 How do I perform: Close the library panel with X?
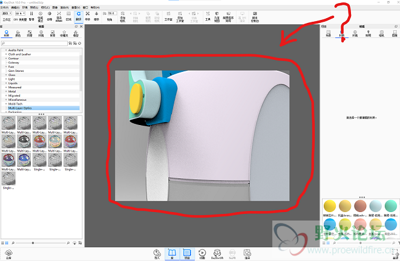(81, 27)
